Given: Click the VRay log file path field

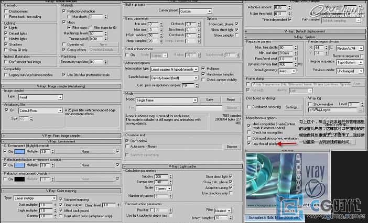Looking at the screenshot, I should [333, 109].
